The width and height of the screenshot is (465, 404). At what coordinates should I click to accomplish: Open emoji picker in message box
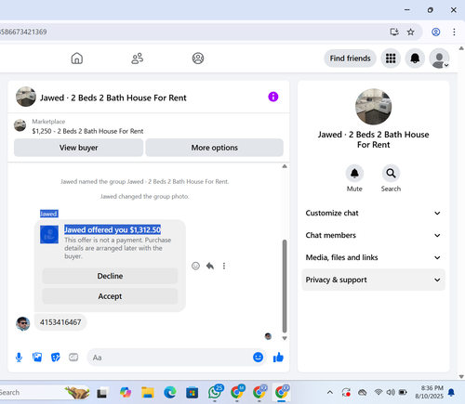coord(258,358)
